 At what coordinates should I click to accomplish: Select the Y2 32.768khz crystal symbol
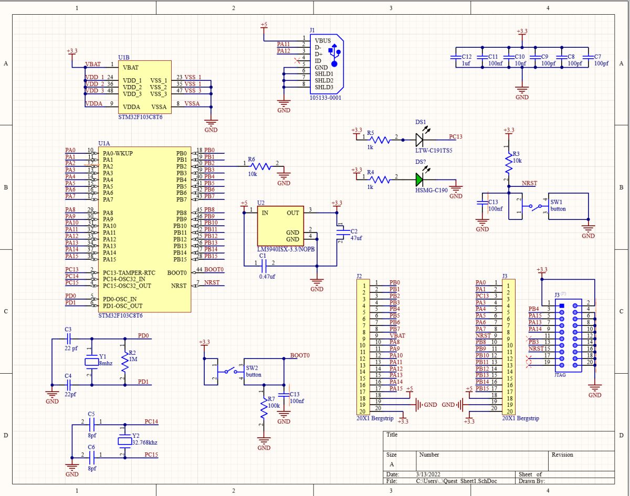(124, 441)
